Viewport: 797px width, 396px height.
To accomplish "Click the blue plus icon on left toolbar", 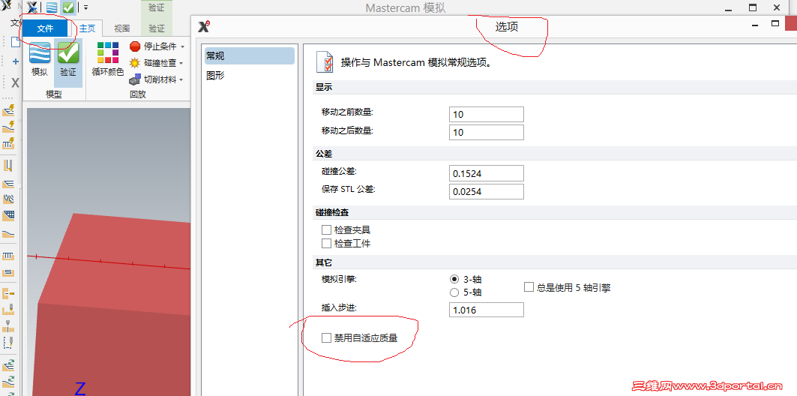I will click(x=15, y=61).
